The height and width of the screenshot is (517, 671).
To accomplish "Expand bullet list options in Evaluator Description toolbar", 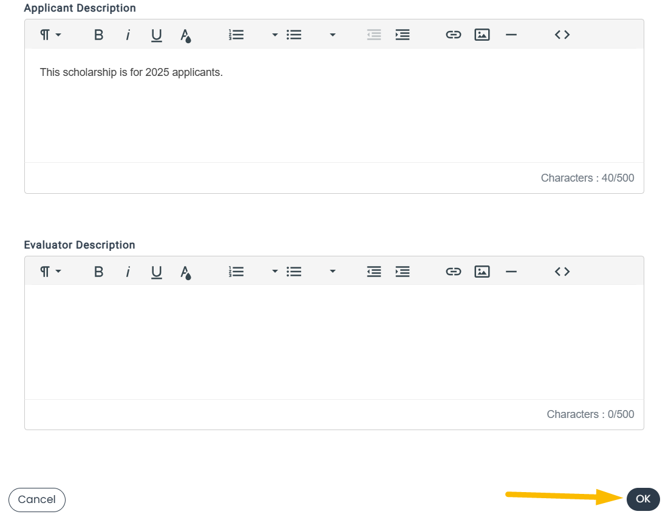I will [333, 272].
